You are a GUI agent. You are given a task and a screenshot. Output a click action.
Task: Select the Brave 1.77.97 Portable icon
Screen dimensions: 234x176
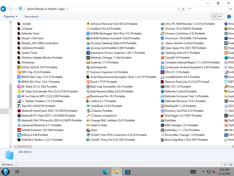pos(88,82)
